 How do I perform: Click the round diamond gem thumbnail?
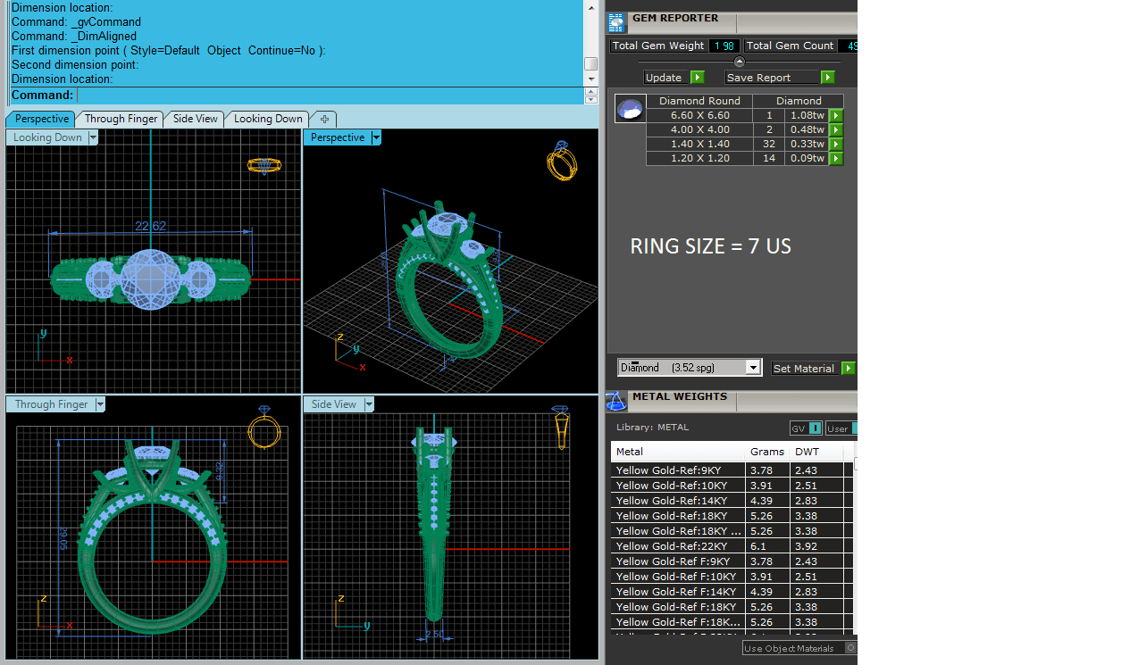pos(630,109)
